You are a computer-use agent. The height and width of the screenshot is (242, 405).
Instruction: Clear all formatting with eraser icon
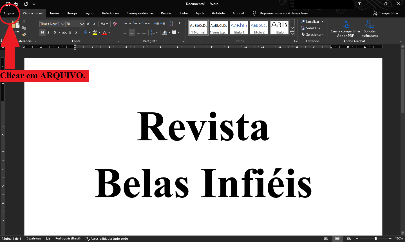pos(115,24)
